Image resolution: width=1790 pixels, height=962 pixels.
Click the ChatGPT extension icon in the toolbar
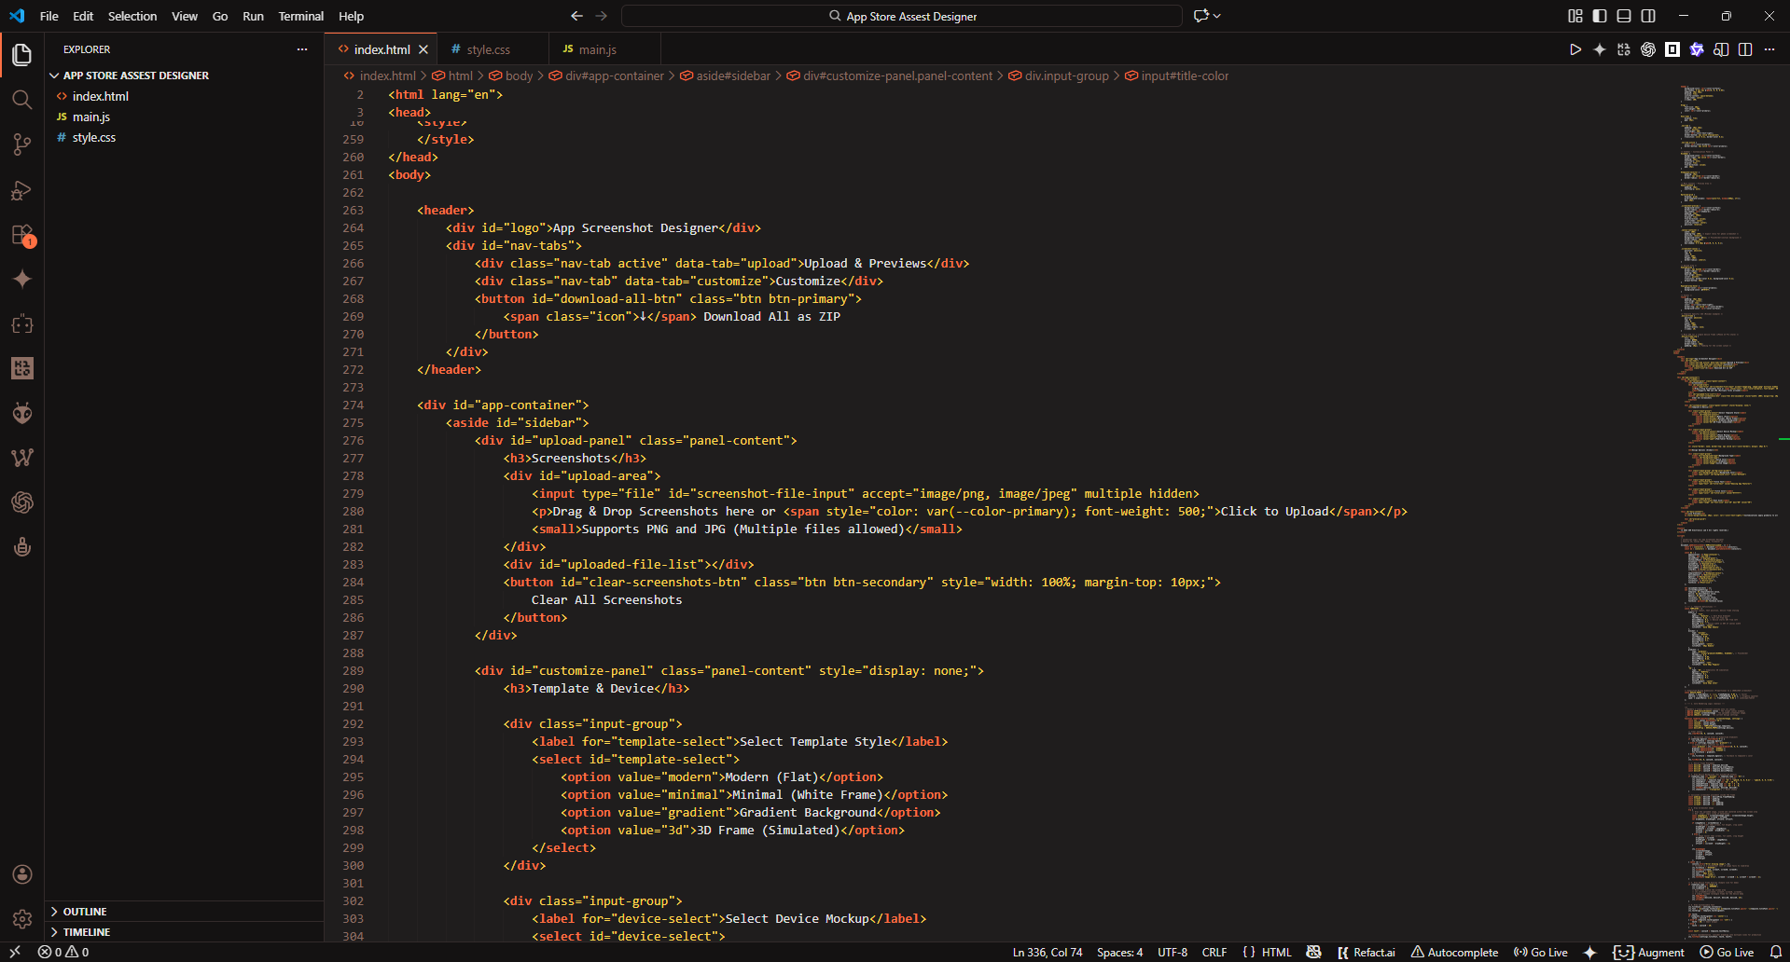click(1647, 49)
